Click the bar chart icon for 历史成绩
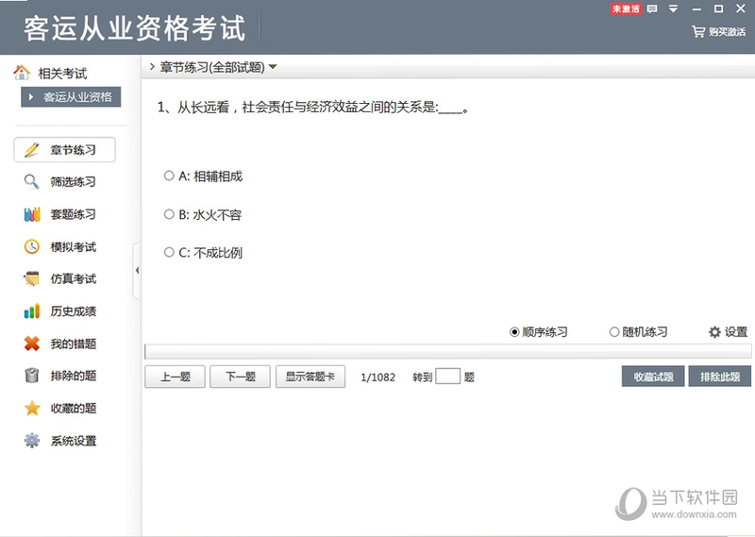Viewport: 755px width, 537px height. tap(32, 311)
